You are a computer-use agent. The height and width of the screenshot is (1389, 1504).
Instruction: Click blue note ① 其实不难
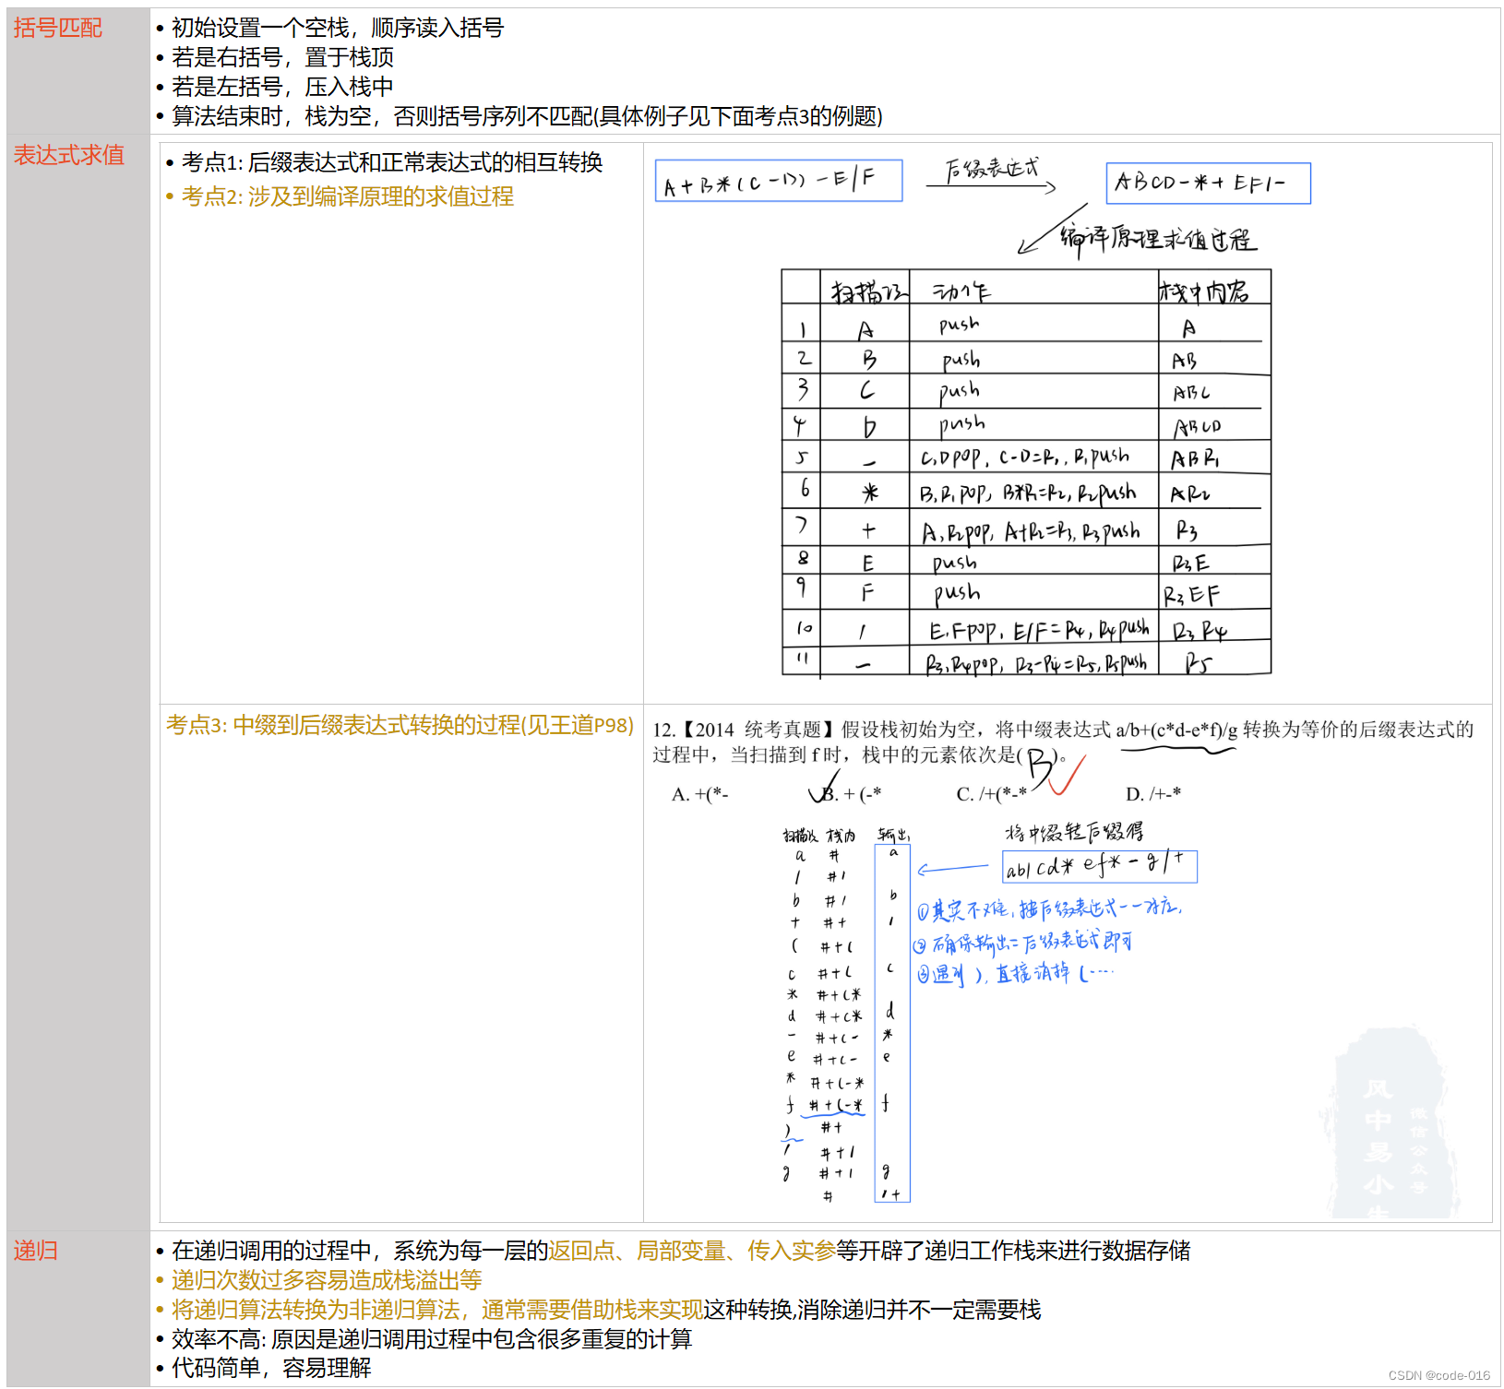(x=1049, y=909)
